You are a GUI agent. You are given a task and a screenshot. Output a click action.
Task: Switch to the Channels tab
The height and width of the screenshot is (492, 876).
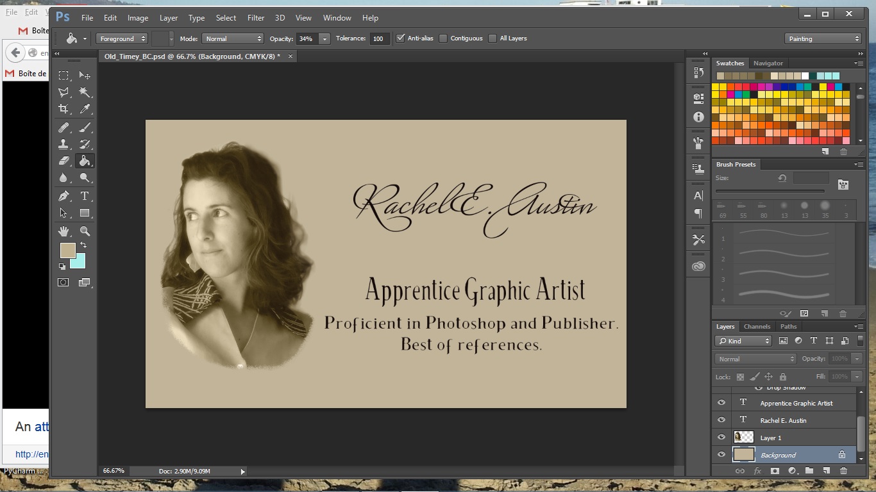point(757,327)
